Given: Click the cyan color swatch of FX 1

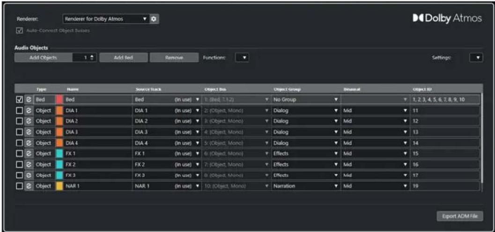Looking at the screenshot, I should [x=59, y=153].
